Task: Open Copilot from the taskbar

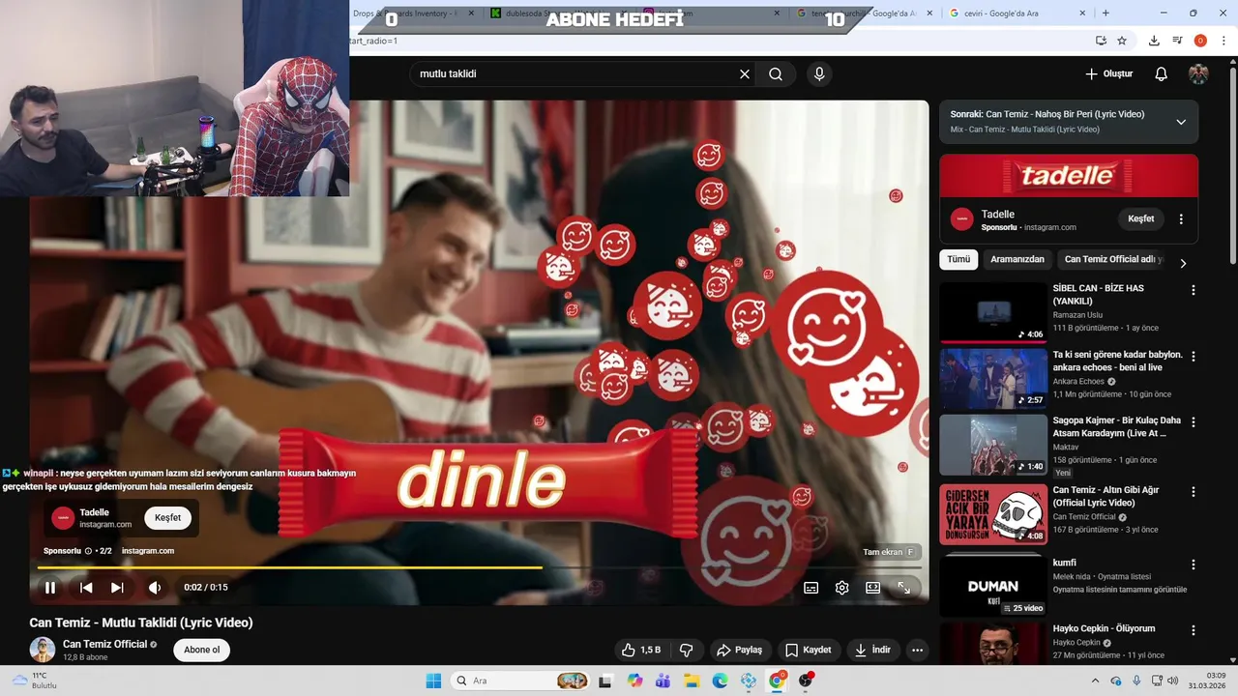Action: pos(634,681)
